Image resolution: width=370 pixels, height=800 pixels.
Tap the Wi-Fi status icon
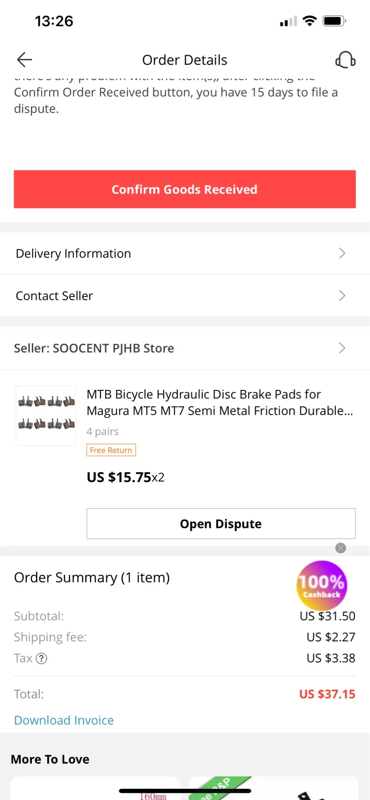click(x=310, y=21)
